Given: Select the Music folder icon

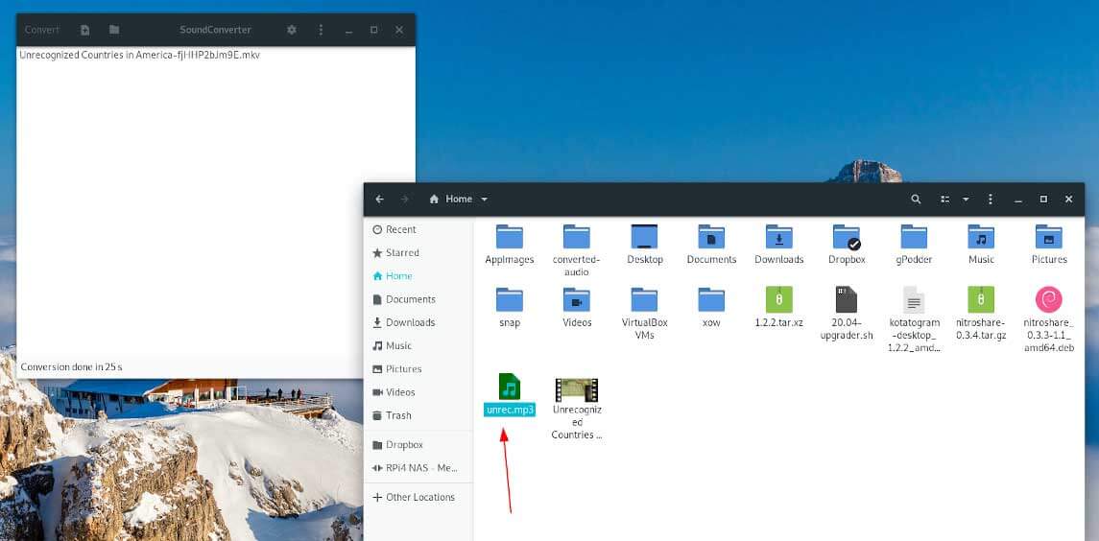Looking at the screenshot, I should click(x=981, y=237).
